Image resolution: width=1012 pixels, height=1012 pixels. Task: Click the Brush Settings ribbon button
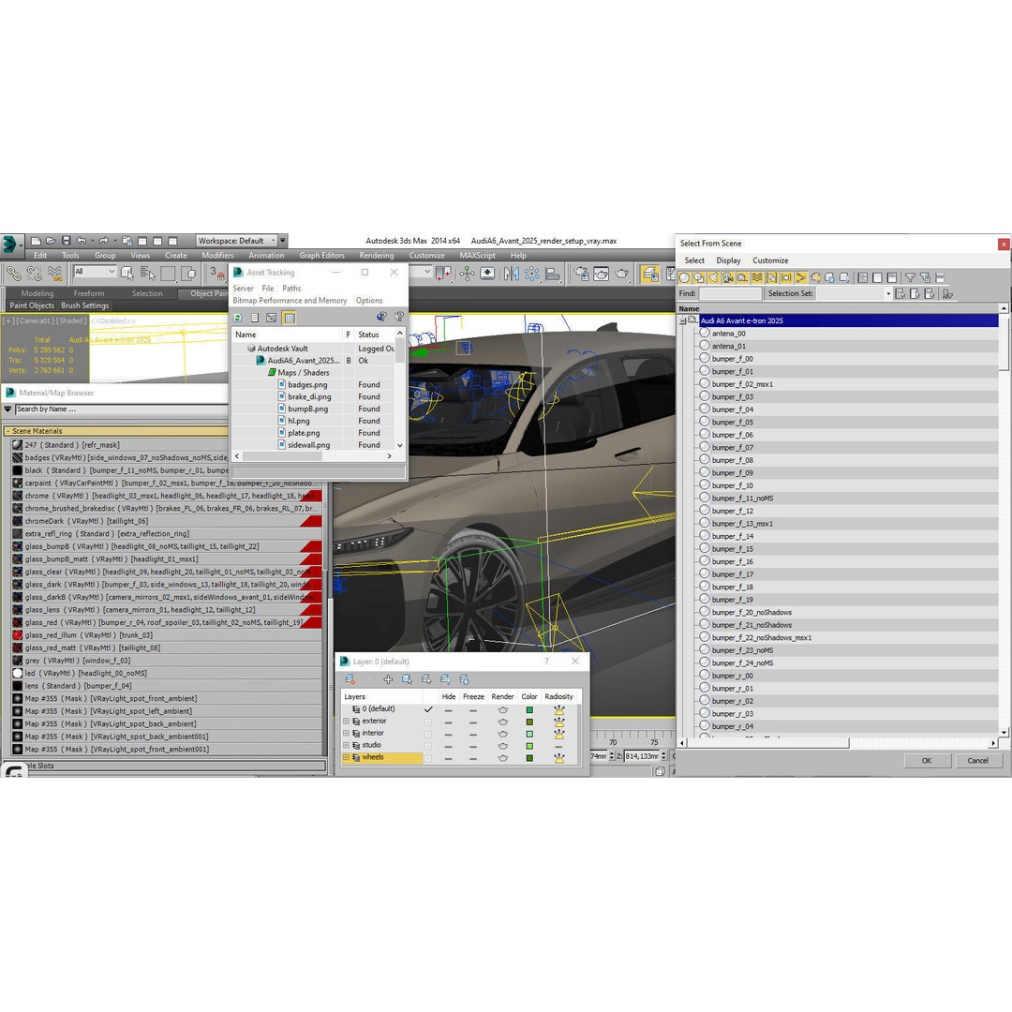click(85, 305)
